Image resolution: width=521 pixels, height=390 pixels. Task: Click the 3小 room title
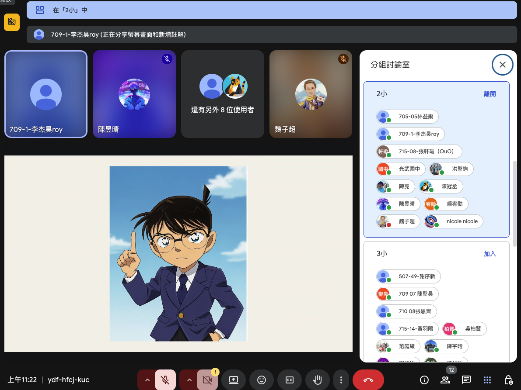point(382,254)
